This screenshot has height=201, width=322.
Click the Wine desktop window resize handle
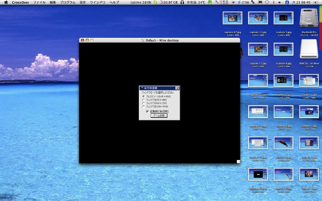[238, 161]
